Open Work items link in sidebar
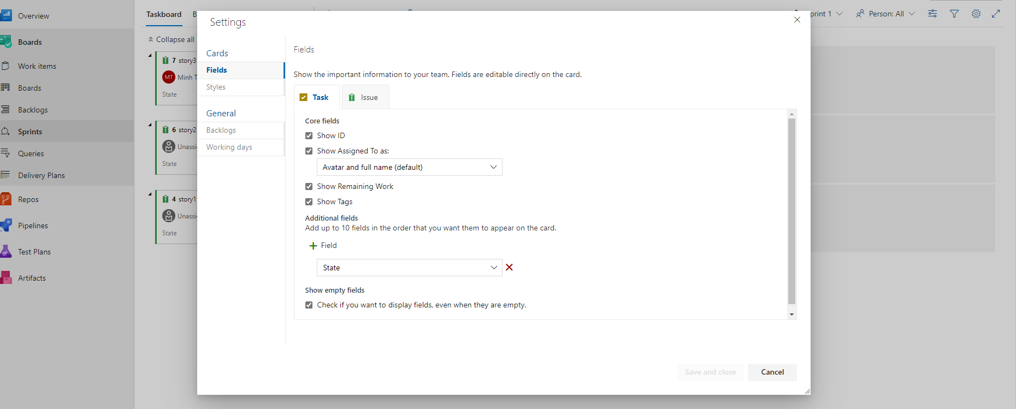1016x409 pixels. [x=37, y=66]
